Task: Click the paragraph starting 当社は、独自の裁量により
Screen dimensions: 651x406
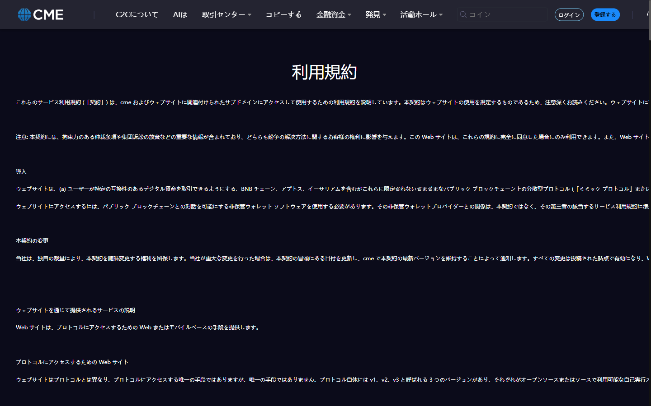Action: tap(332, 258)
